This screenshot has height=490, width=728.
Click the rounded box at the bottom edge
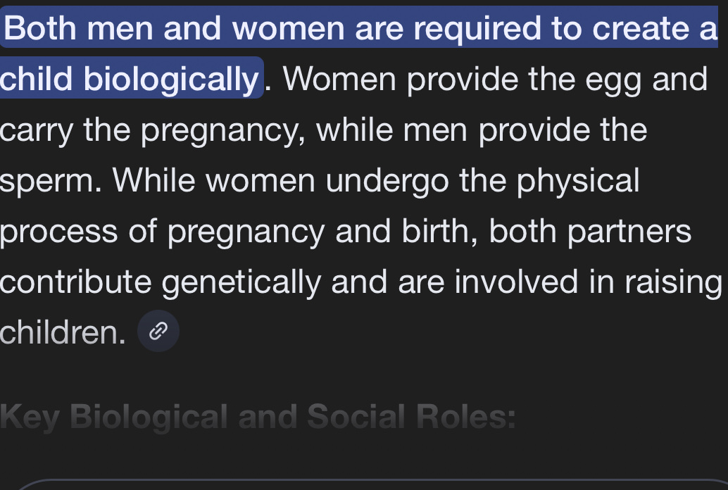364,484
